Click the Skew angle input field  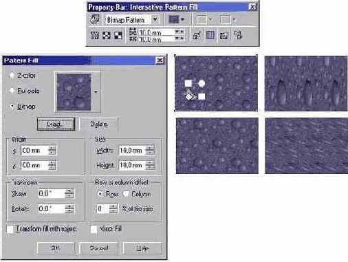(x=52, y=193)
